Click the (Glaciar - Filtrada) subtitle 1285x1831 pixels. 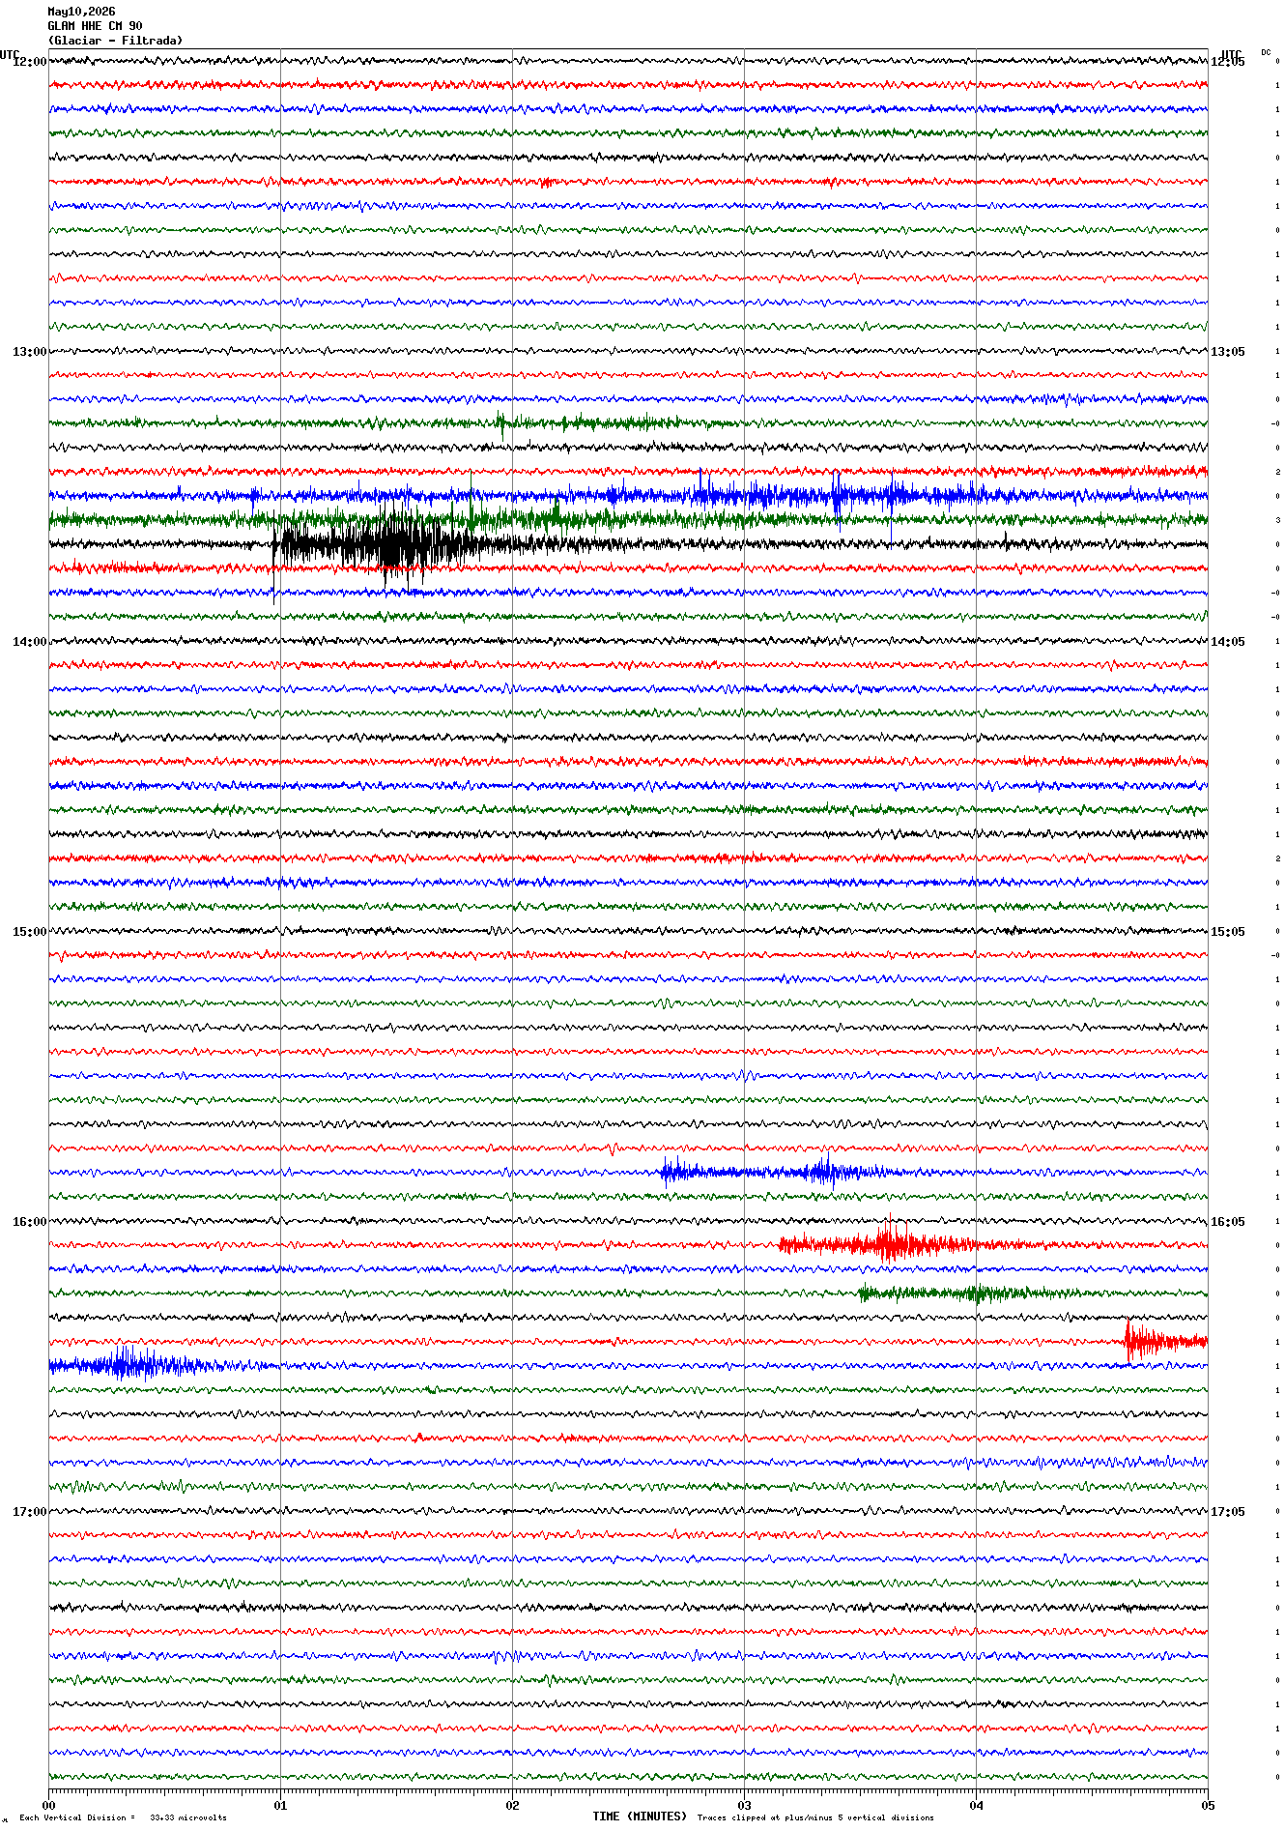pos(115,41)
